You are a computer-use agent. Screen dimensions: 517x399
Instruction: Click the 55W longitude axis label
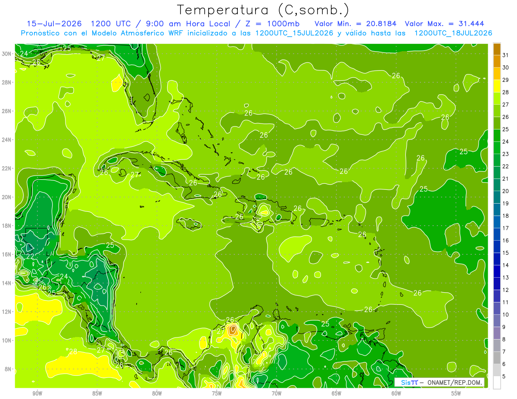[456, 393]
